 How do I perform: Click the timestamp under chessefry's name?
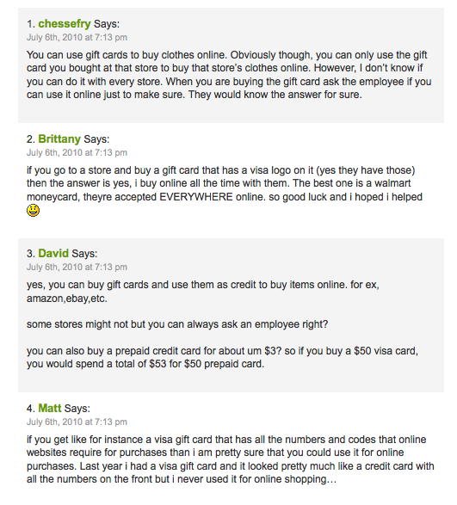point(77,37)
